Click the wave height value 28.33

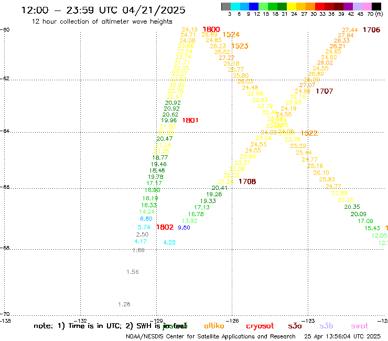[x=341, y=40]
